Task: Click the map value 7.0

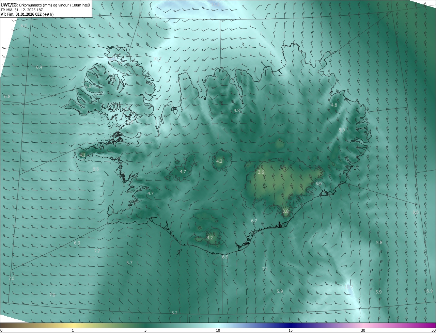Action: tap(11, 279)
